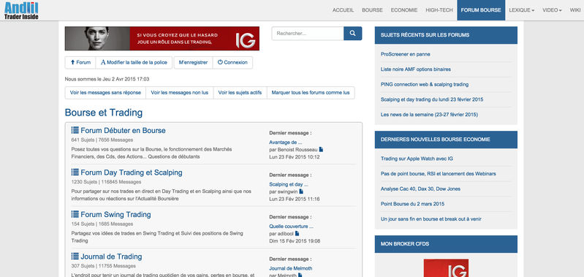Click date text 'Lun 23 Fév 2015 10:12'
584x277 pixels.
295,157
